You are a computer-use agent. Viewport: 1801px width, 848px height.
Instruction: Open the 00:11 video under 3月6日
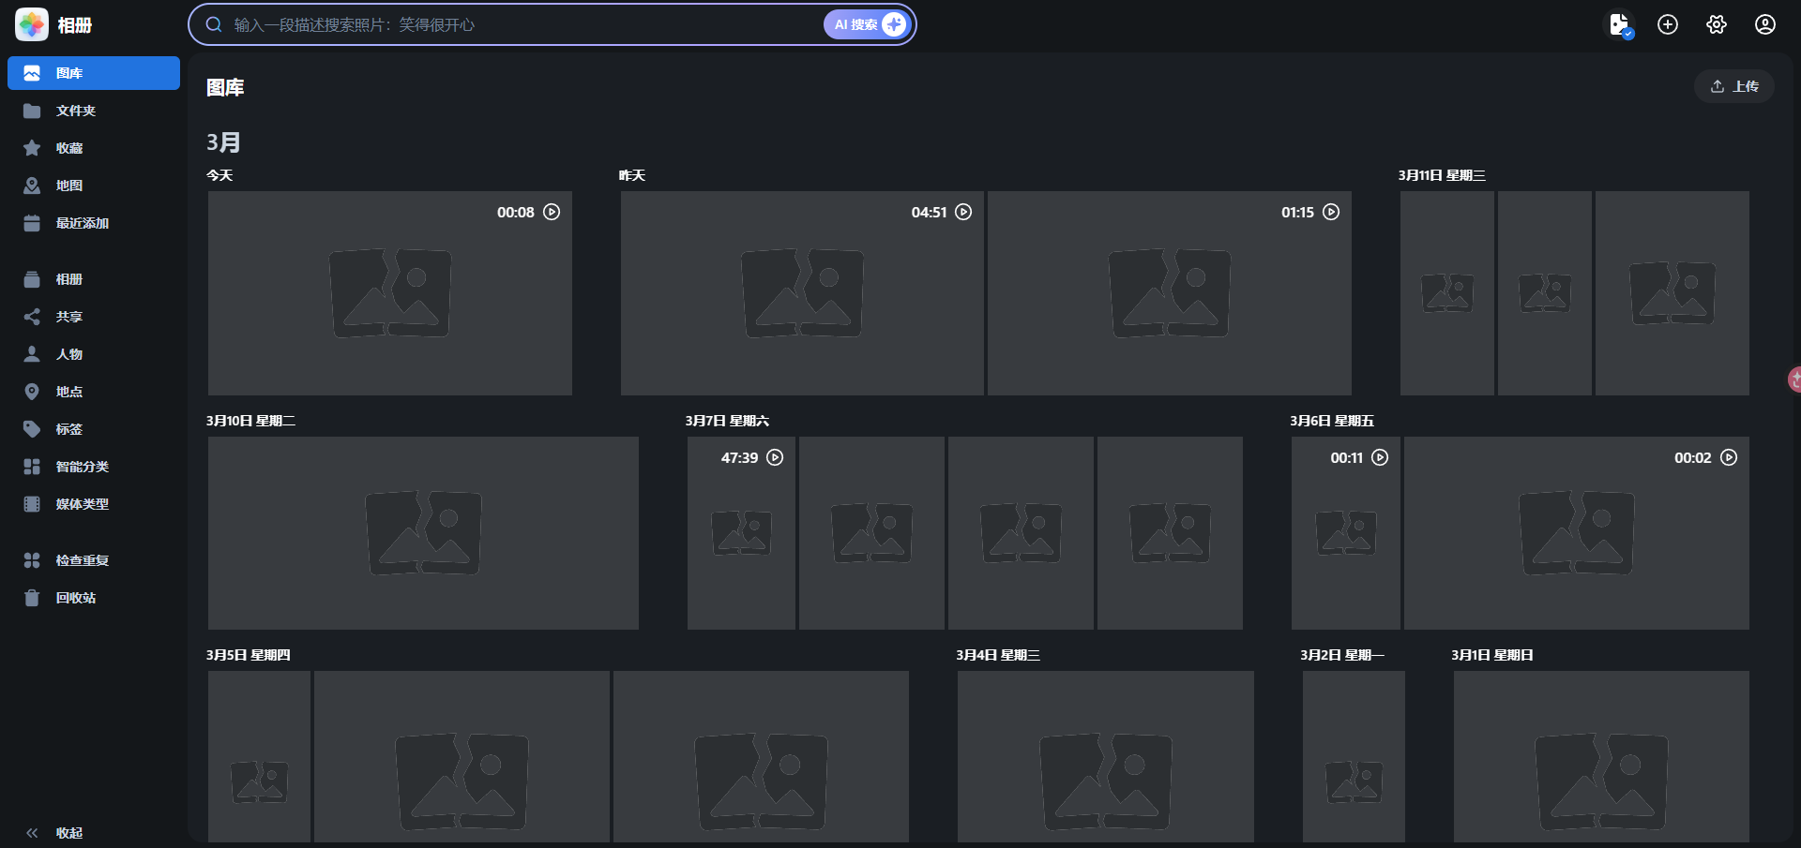coord(1346,533)
